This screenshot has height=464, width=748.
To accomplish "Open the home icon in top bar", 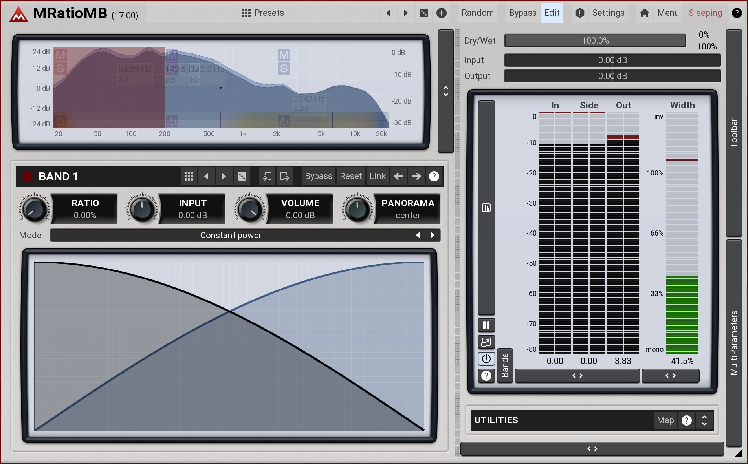I will (x=644, y=13).
